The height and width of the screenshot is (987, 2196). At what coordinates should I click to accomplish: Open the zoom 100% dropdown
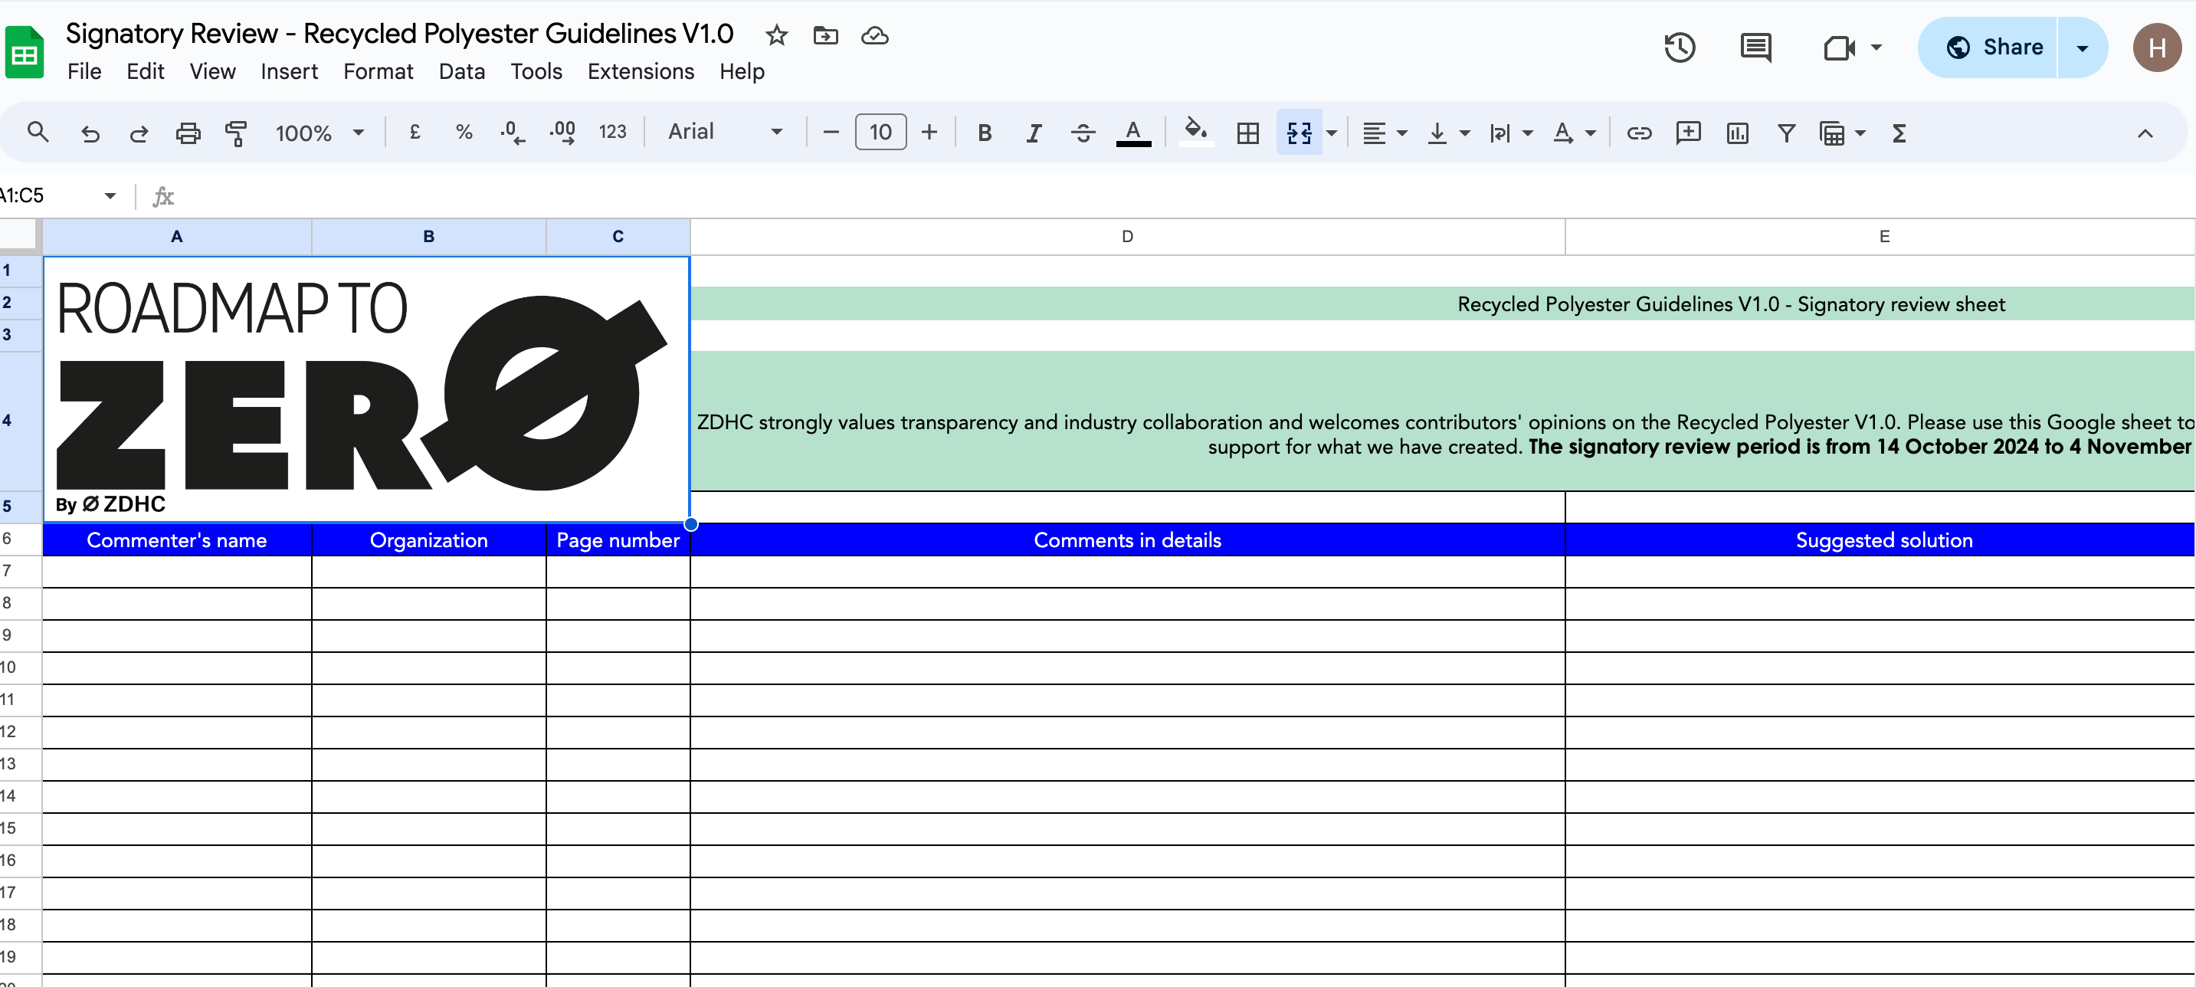tap(320, 132)
